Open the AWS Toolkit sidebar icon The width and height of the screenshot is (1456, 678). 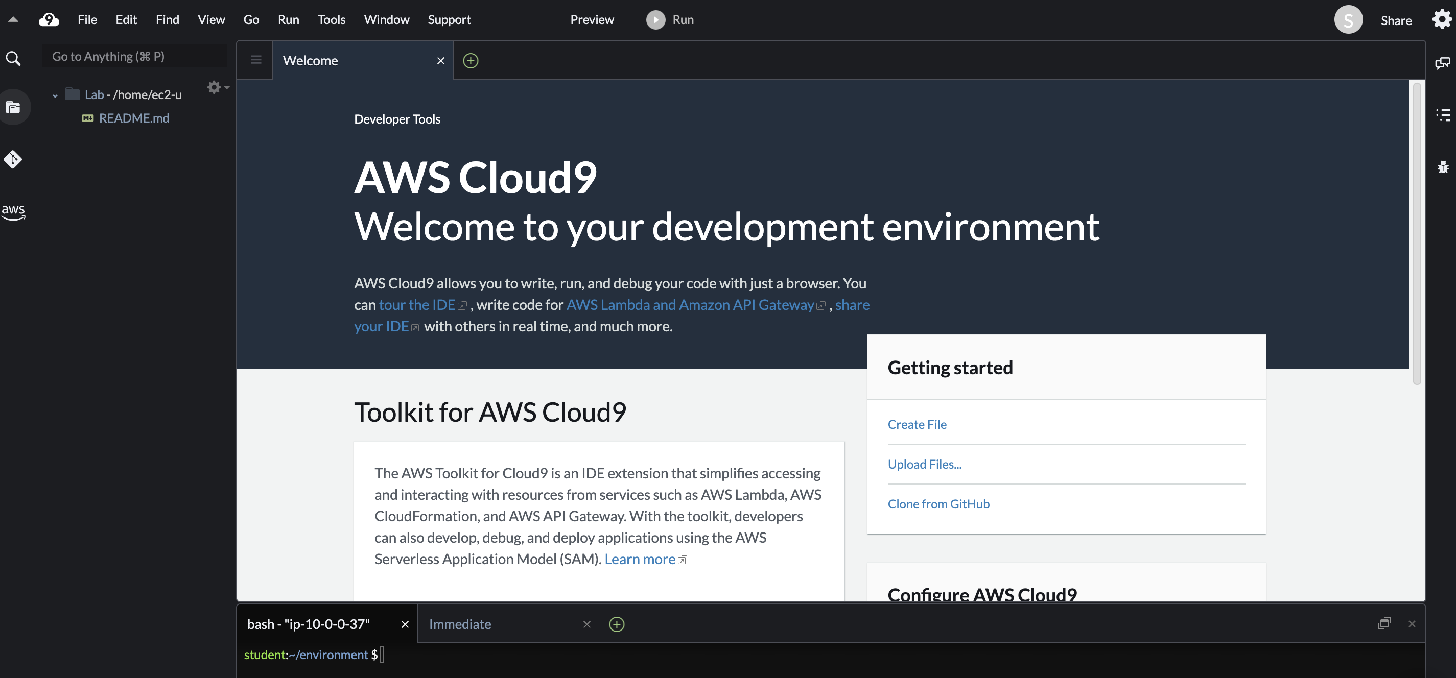coord(13,211)
